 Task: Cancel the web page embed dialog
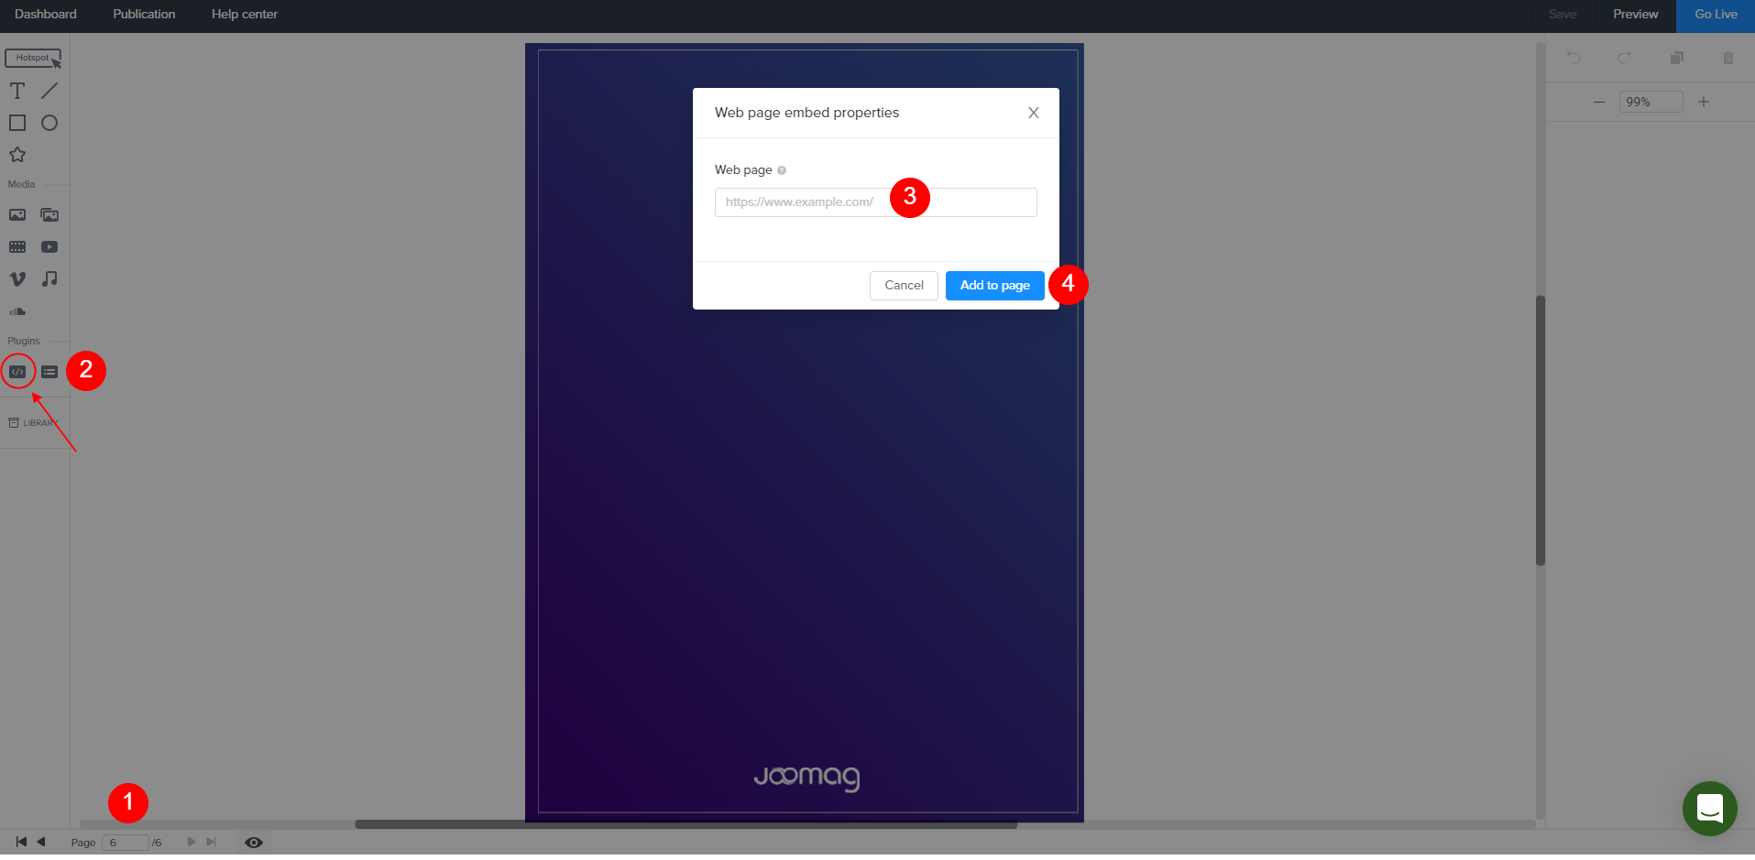(x=904, y=286)
